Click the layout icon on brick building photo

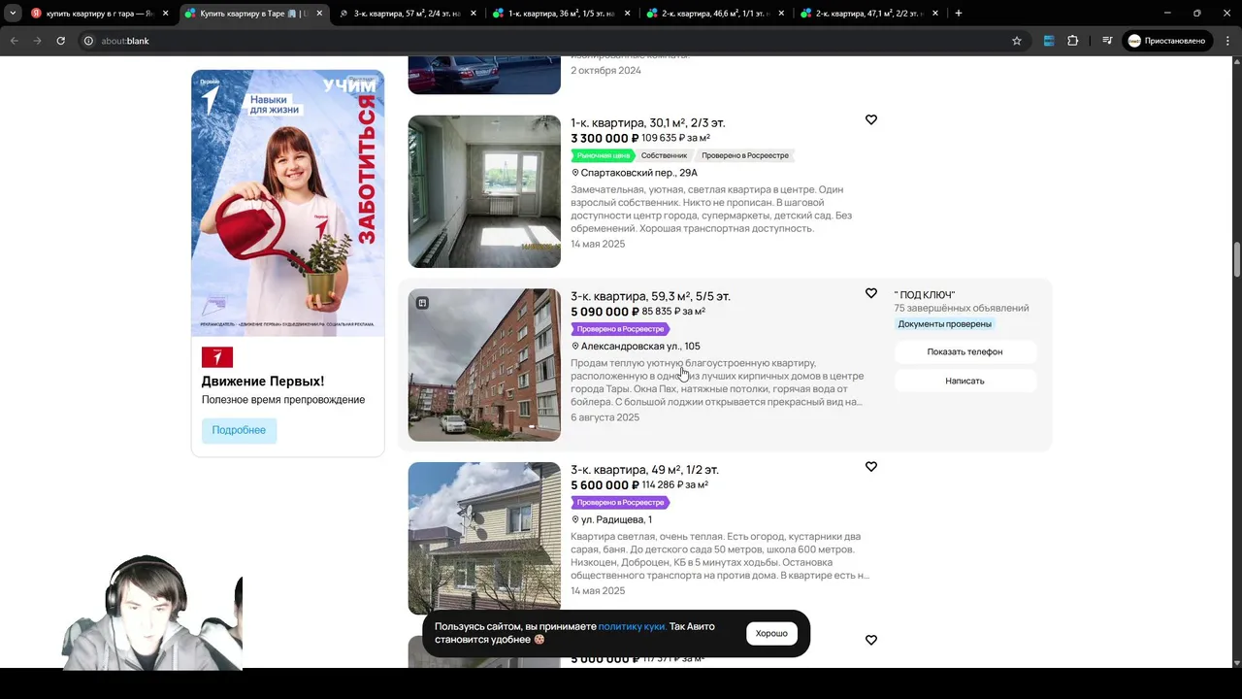(422, 303)
